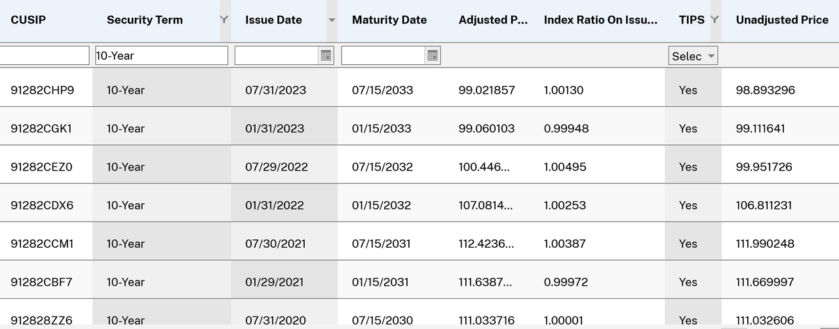The image size is (839, 329).
Task: Select truncated adjusted price 100.446...
Action: [x=484, y=166]
